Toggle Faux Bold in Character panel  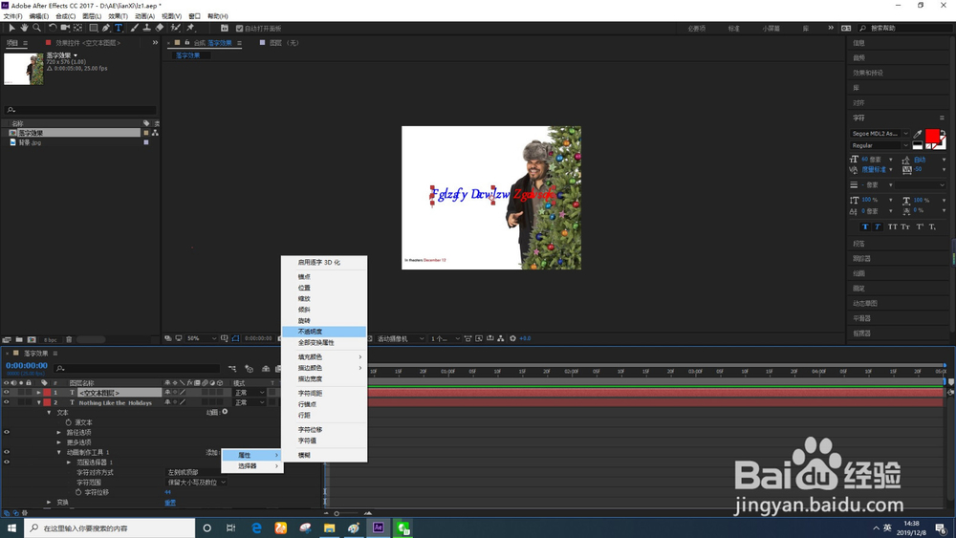[864, 226]
